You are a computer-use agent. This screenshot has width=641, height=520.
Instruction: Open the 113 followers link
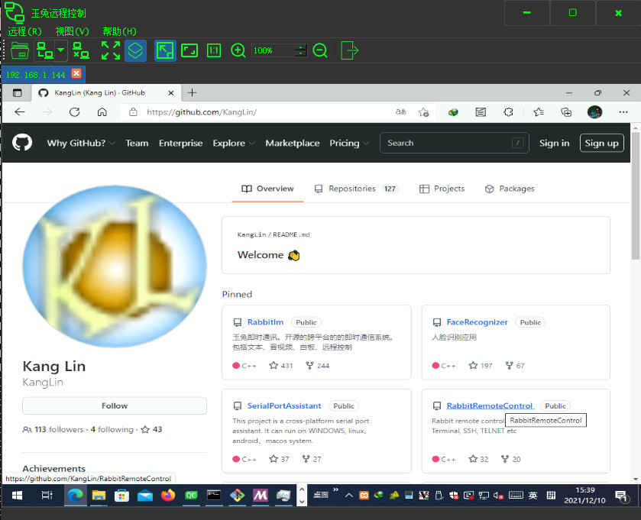click(53, 429)
